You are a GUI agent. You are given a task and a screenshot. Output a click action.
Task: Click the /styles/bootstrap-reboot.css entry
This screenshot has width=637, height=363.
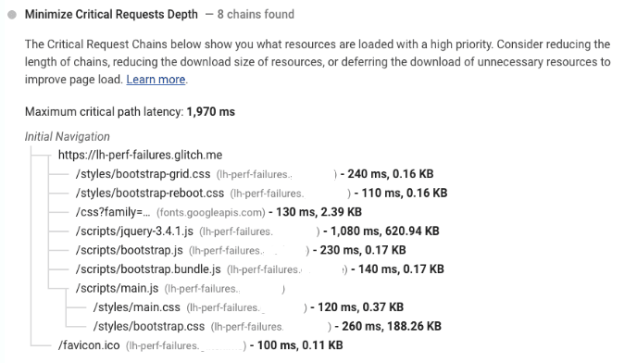click(149, 194)
